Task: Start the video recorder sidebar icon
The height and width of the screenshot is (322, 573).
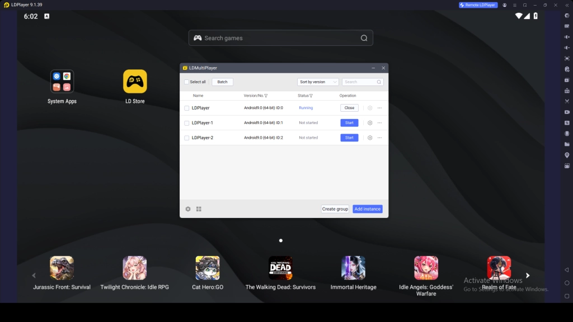Action: (x=567, y=112)
